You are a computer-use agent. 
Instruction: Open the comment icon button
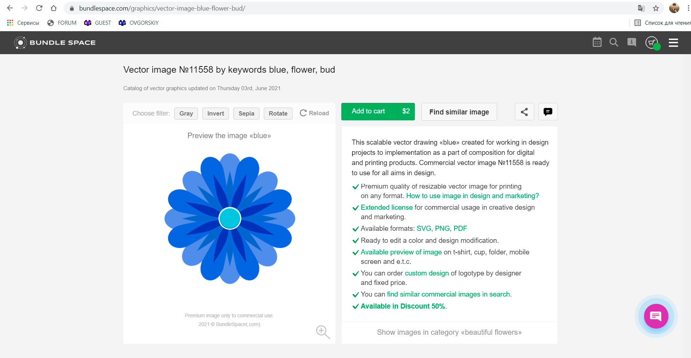(x=548, y=112)
